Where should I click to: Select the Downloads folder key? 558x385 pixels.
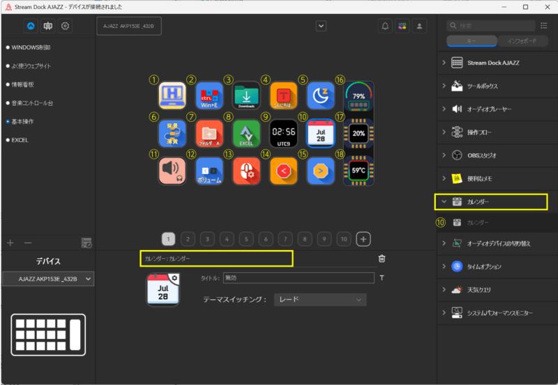(x=246, y=95)
